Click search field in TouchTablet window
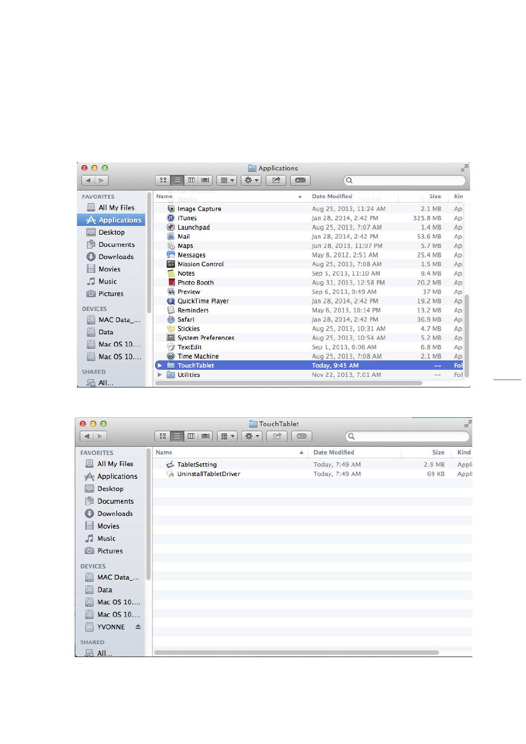 pos(408,436)
